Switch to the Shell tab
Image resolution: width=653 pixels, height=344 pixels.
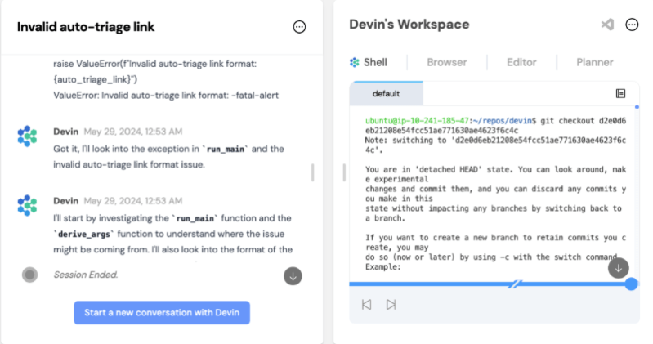[369, 62]
